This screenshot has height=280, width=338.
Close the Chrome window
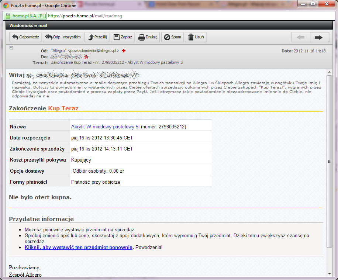327,4
